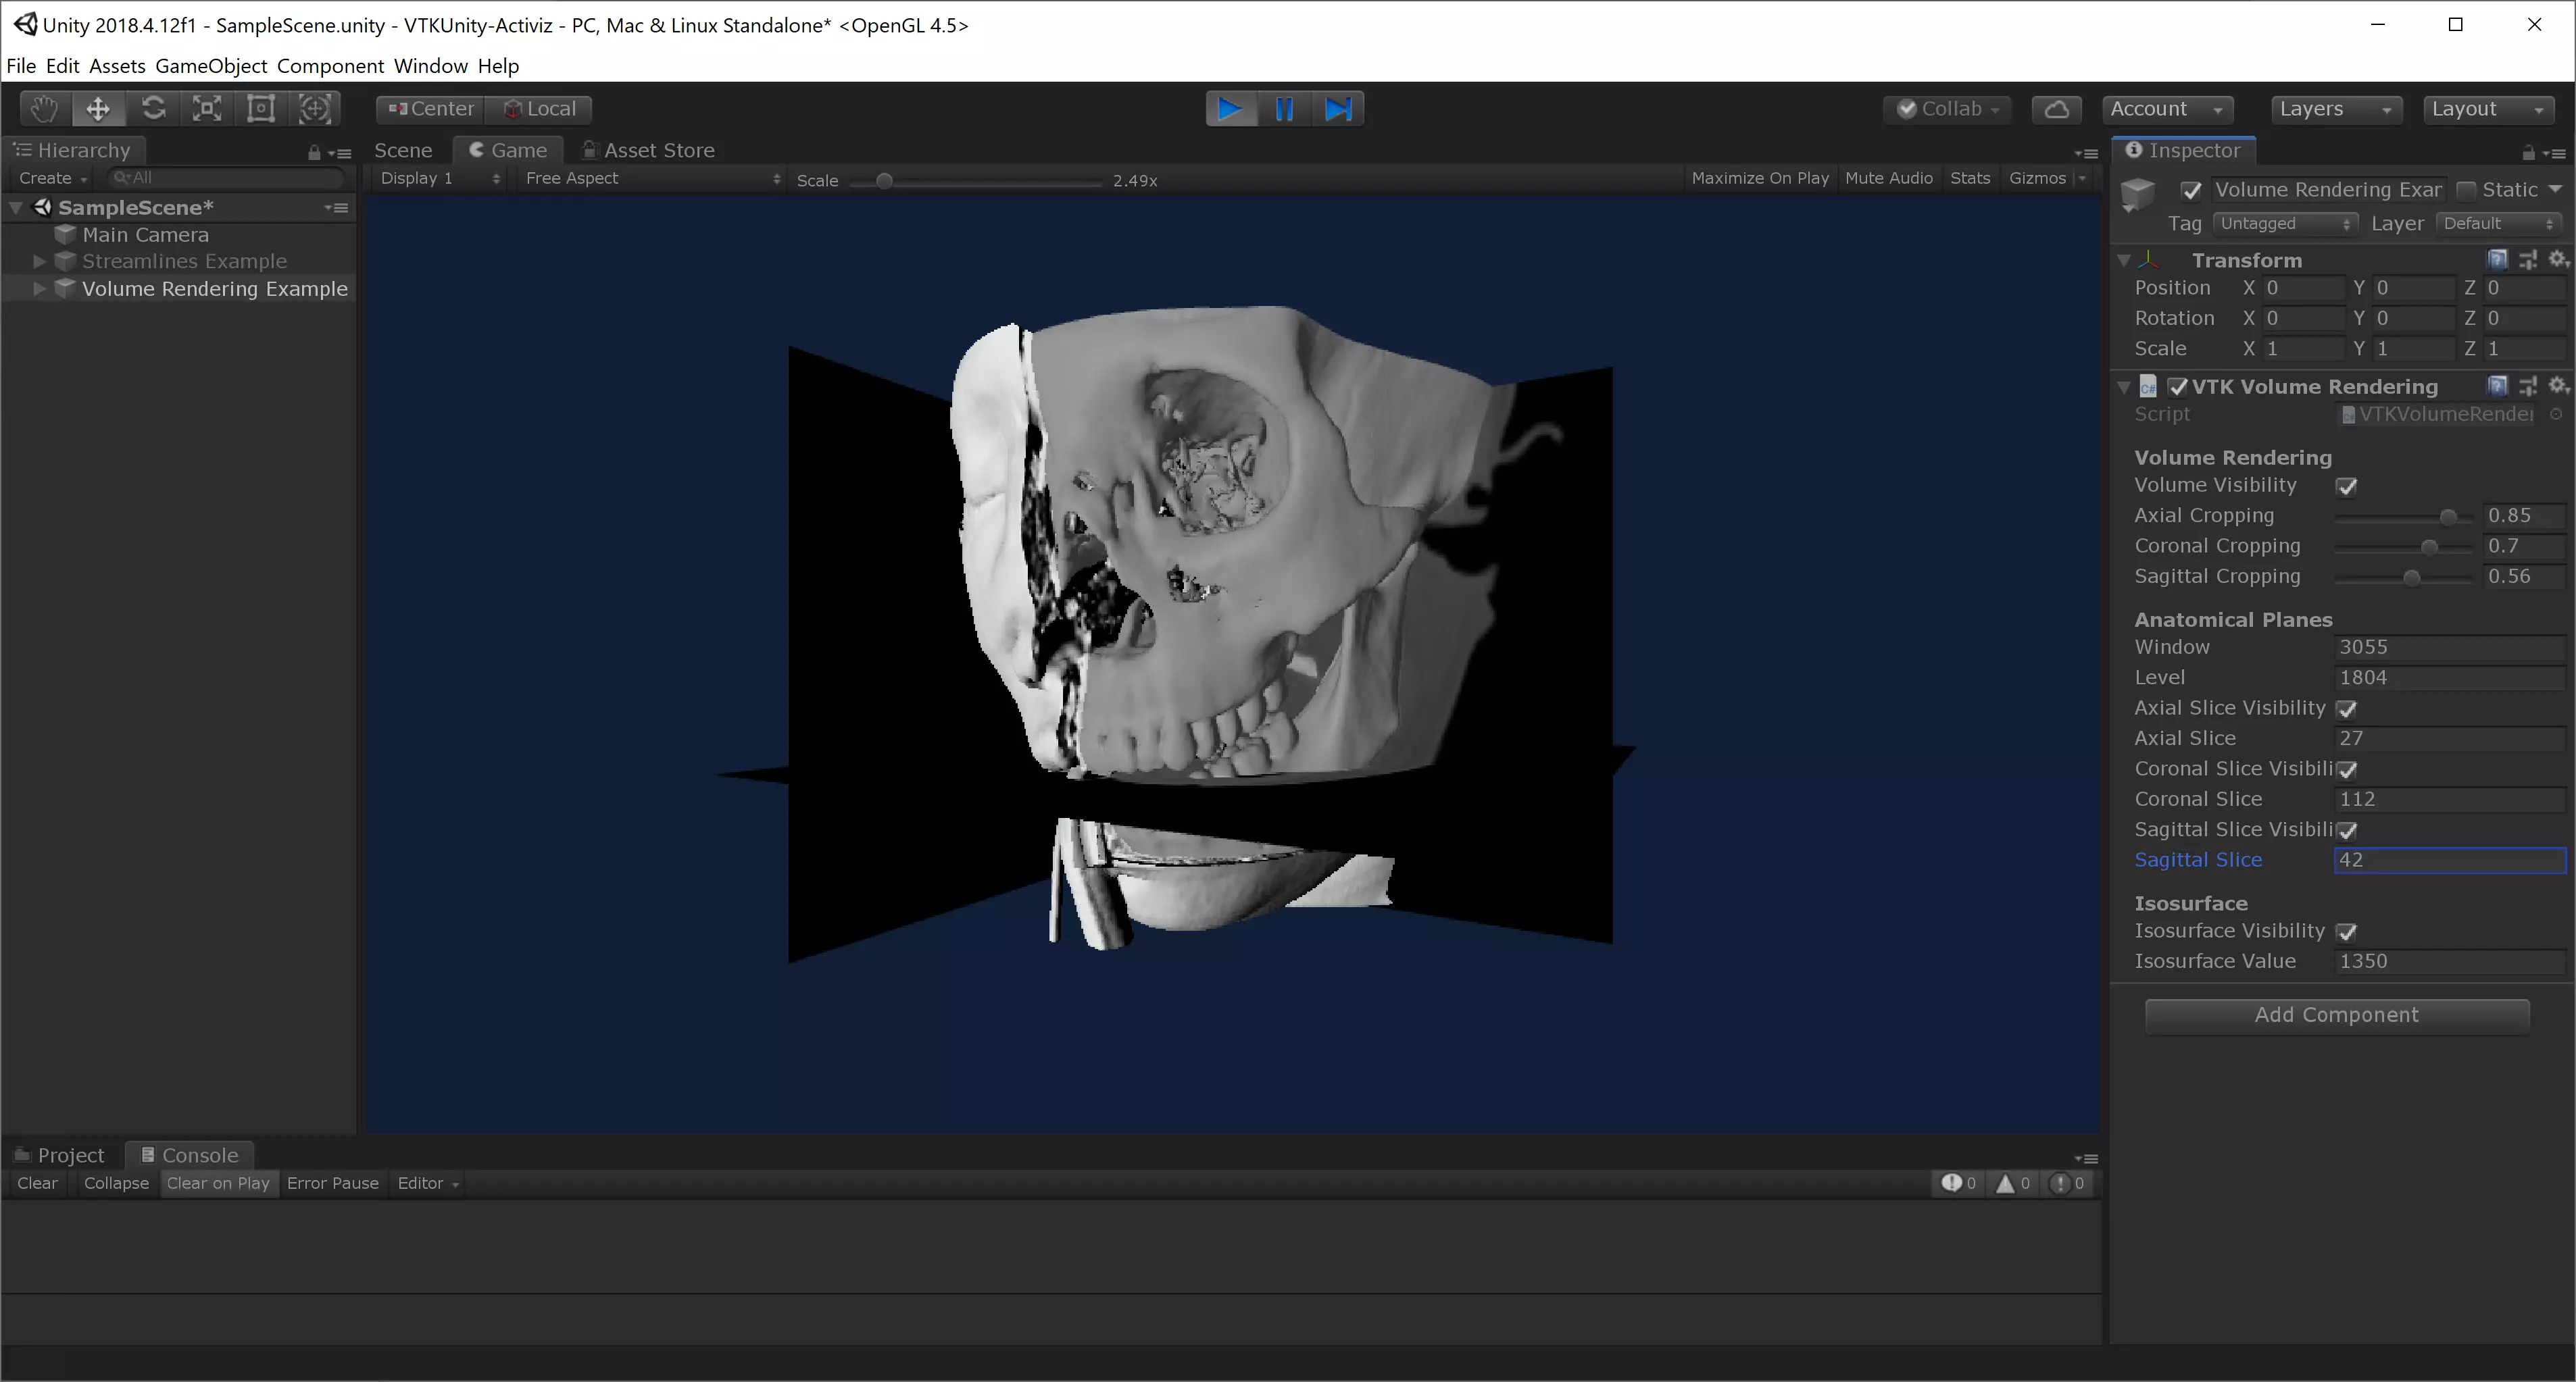
Task: Uncheck the Volume Visibility checkbox
Action: tap(2346, 486)
